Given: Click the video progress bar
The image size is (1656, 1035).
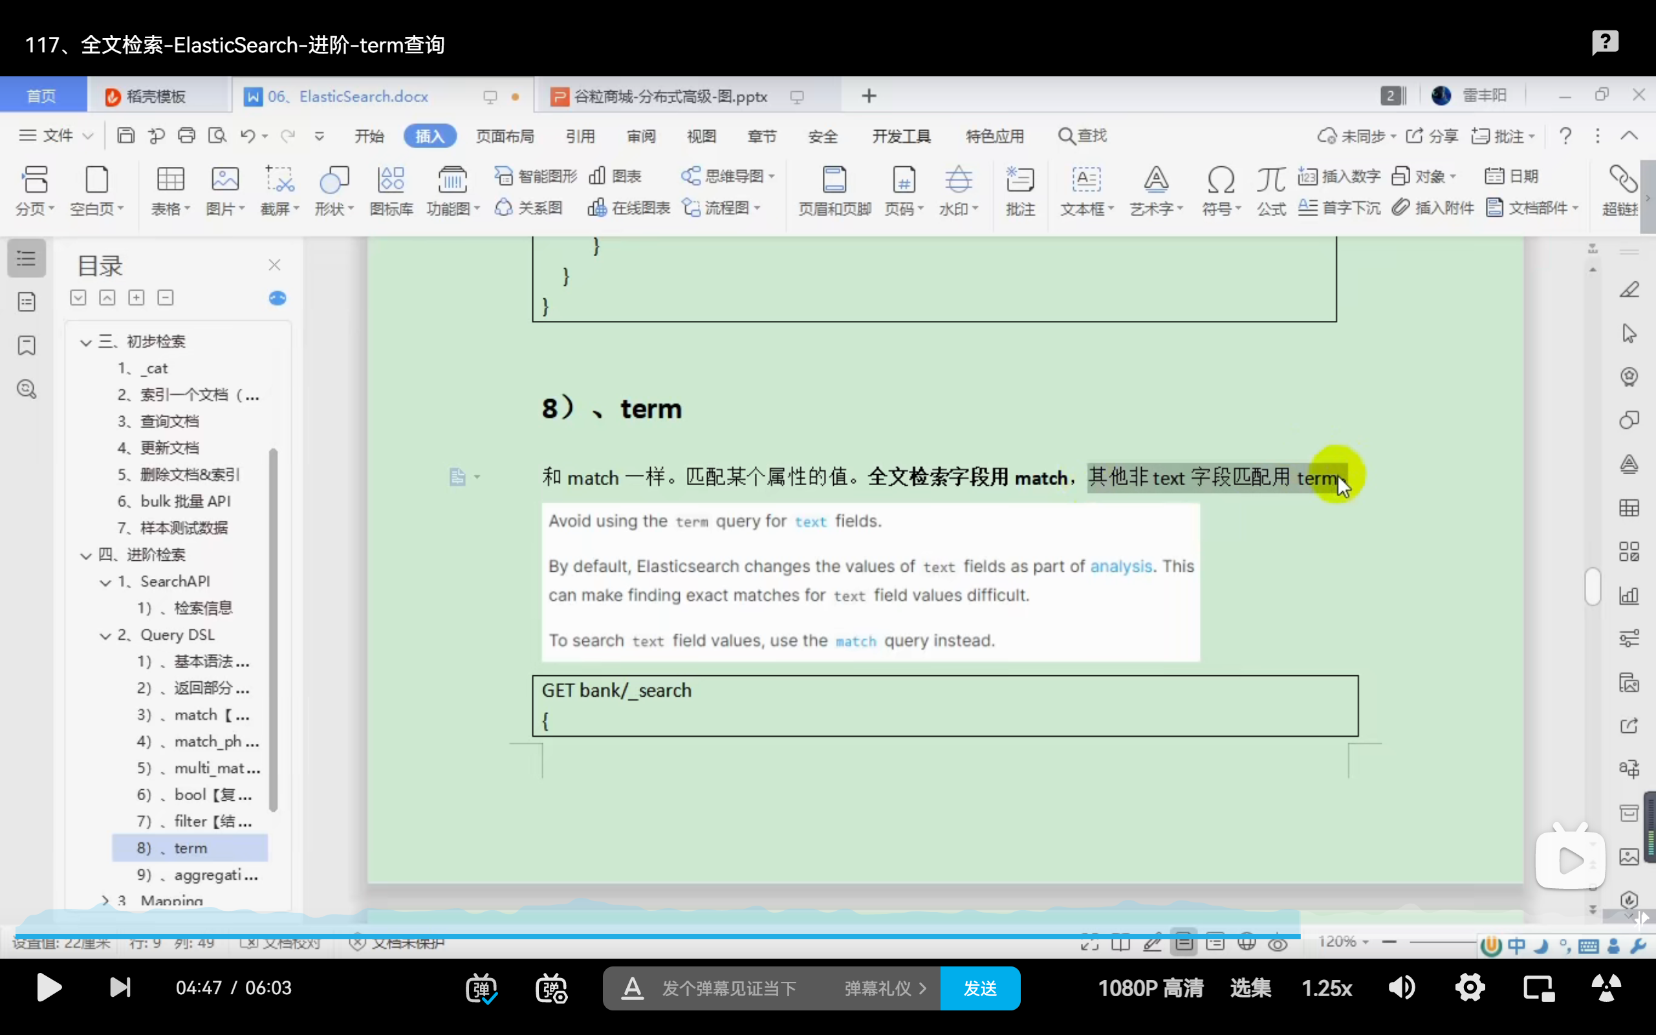Looking at the screenshot, I should point(684,935).
